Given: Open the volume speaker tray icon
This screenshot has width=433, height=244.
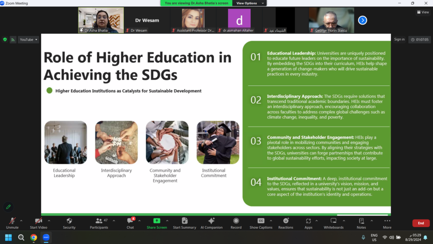Looking at the screenshot, I should pos(392,237).
